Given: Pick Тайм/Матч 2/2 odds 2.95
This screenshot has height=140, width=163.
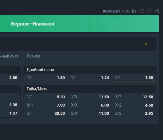Looking at the screenshot, I should [134, 113].
